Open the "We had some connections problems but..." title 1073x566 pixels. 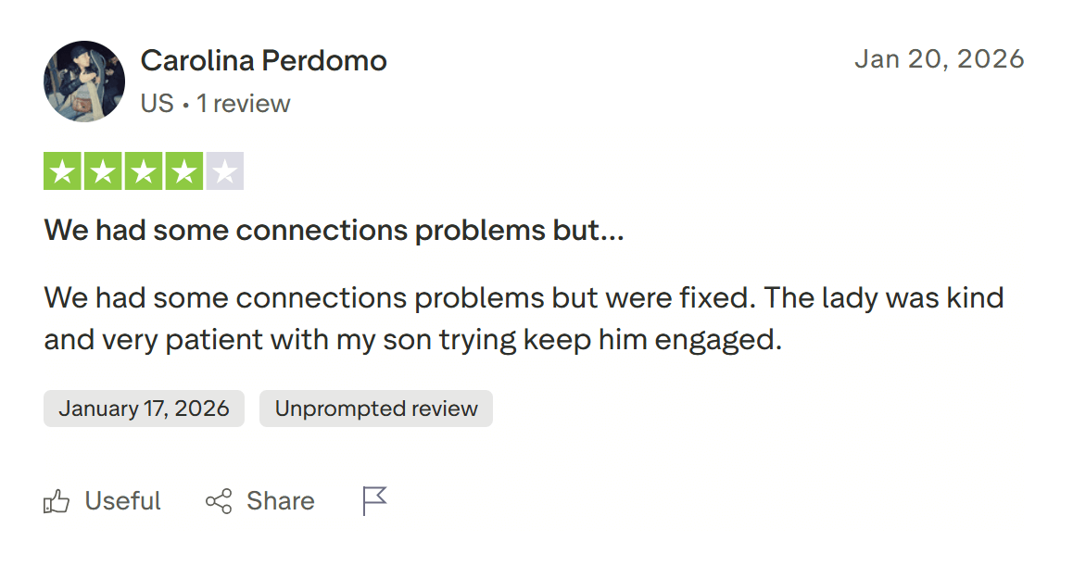coord(334,230)
